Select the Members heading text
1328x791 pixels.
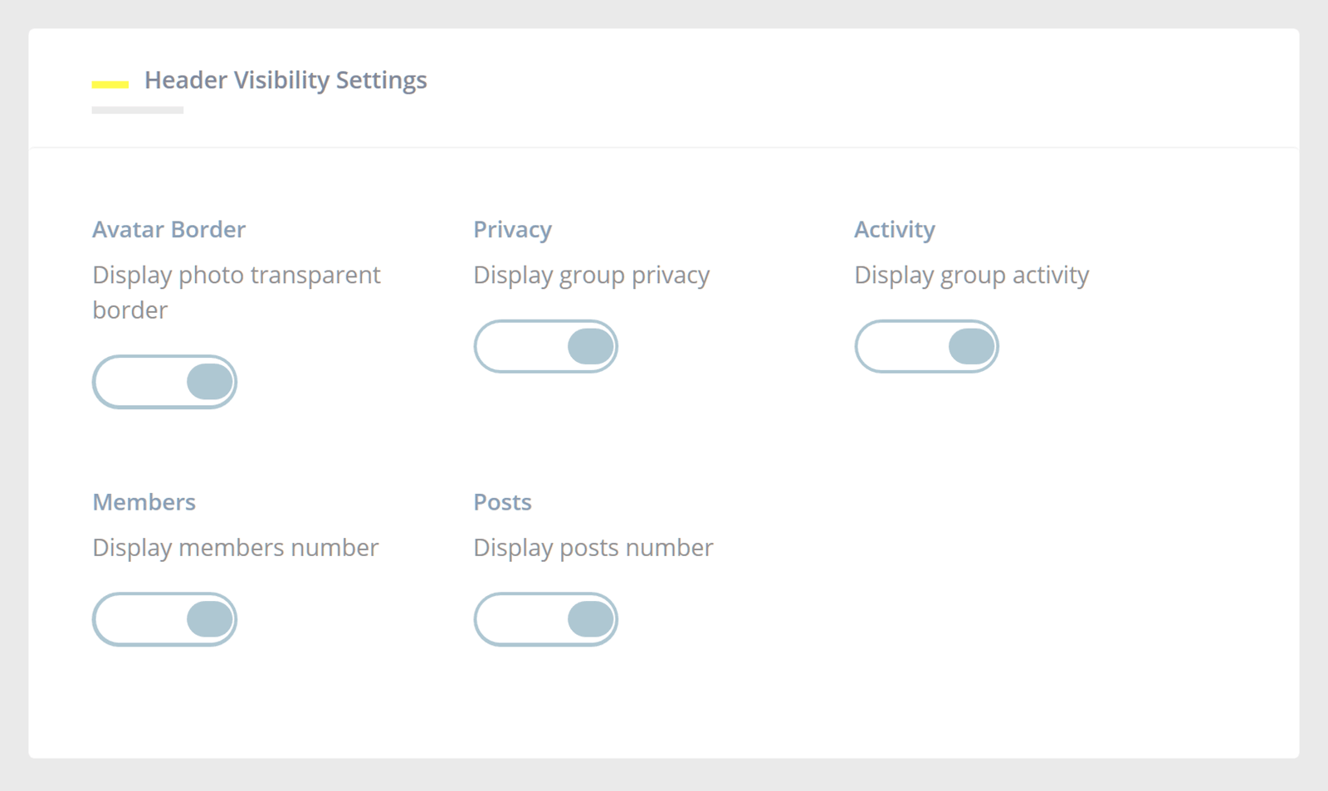coord(144,501)
